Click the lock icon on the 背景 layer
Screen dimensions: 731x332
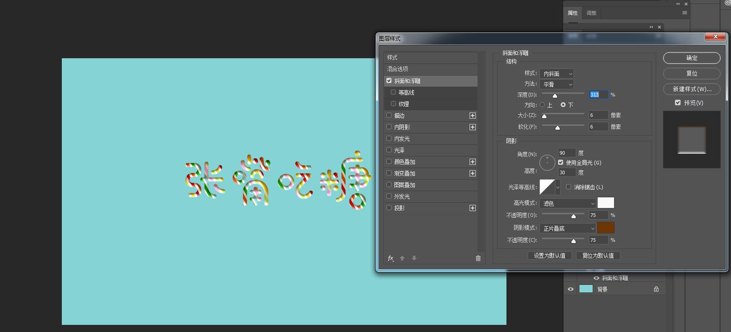pos(656,289)
